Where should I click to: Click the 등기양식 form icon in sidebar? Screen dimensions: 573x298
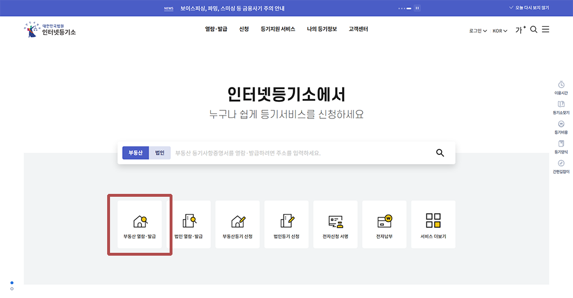[562, 144]
